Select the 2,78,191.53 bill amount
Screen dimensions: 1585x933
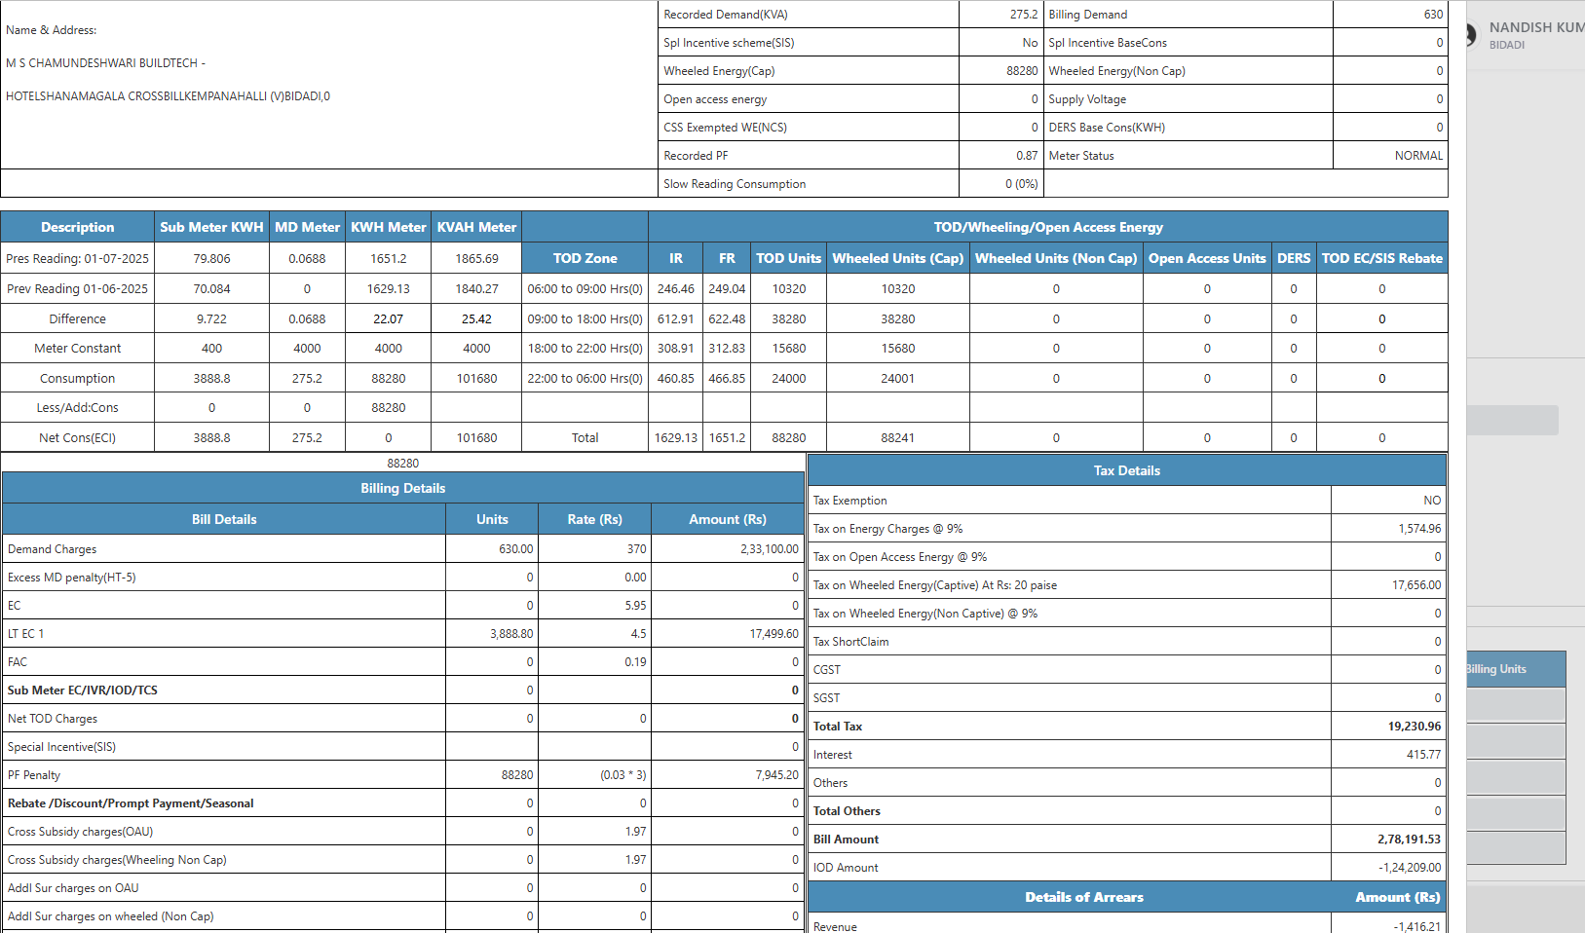pos(1409,840)
